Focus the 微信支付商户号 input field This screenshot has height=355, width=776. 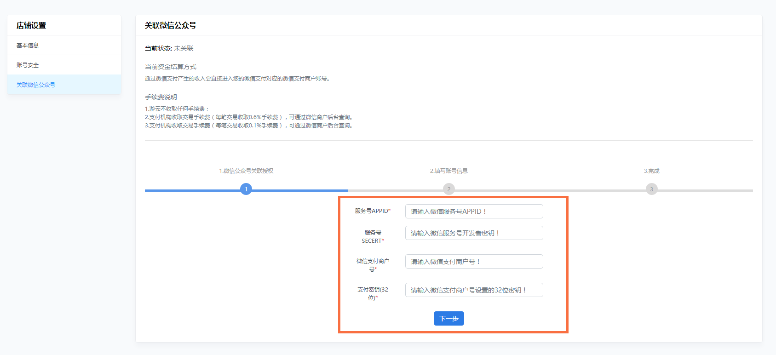(x=474, y=262)
